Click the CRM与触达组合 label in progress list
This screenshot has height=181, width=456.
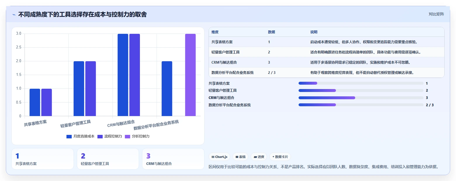pos(221,98)
